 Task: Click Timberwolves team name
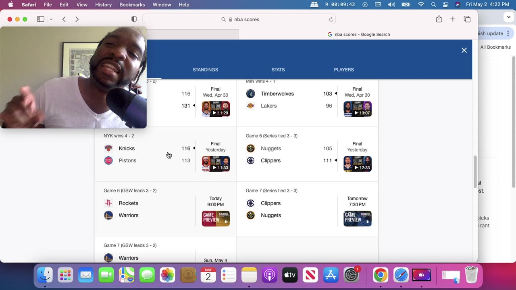coord(277,93)
